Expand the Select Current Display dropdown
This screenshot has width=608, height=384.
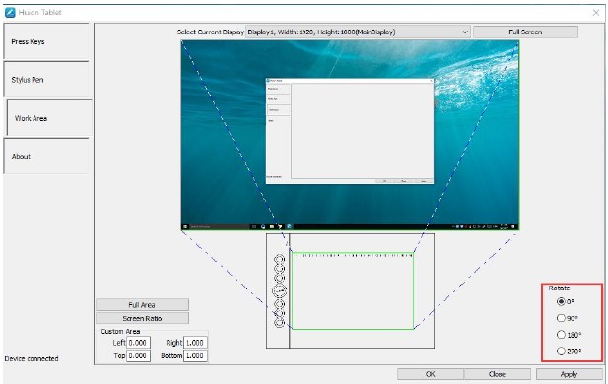click(358, 32)
